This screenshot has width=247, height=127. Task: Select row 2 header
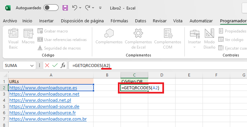(x=4, y=88)
